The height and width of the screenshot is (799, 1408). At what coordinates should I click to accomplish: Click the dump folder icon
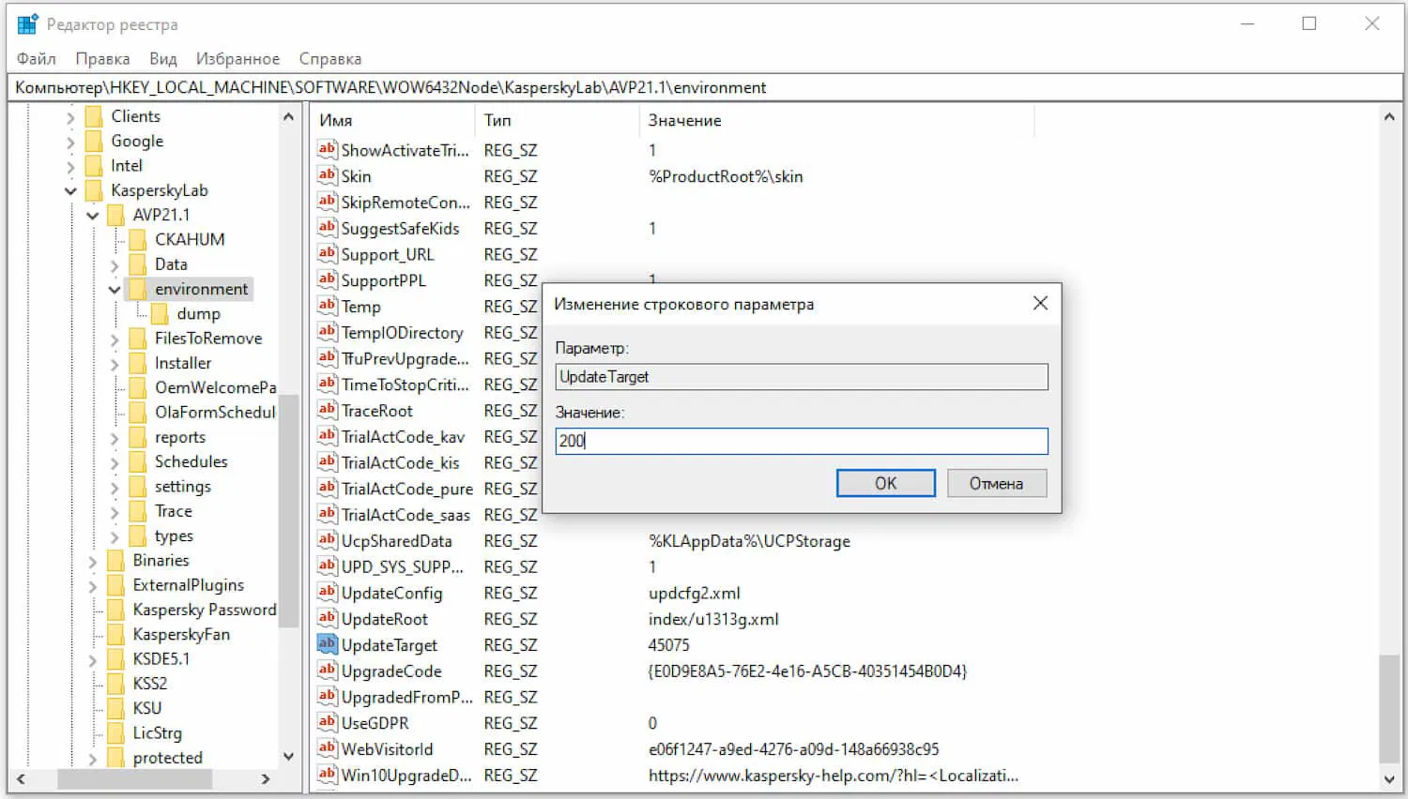click(160, 313)
